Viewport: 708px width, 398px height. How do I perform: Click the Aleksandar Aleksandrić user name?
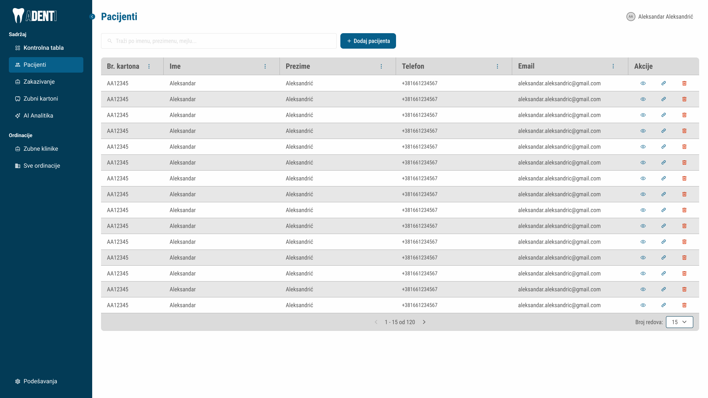pos(666,17)
